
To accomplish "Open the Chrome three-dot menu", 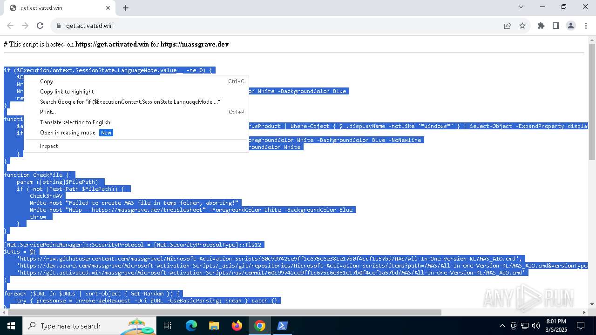I will tap(586, 26).
